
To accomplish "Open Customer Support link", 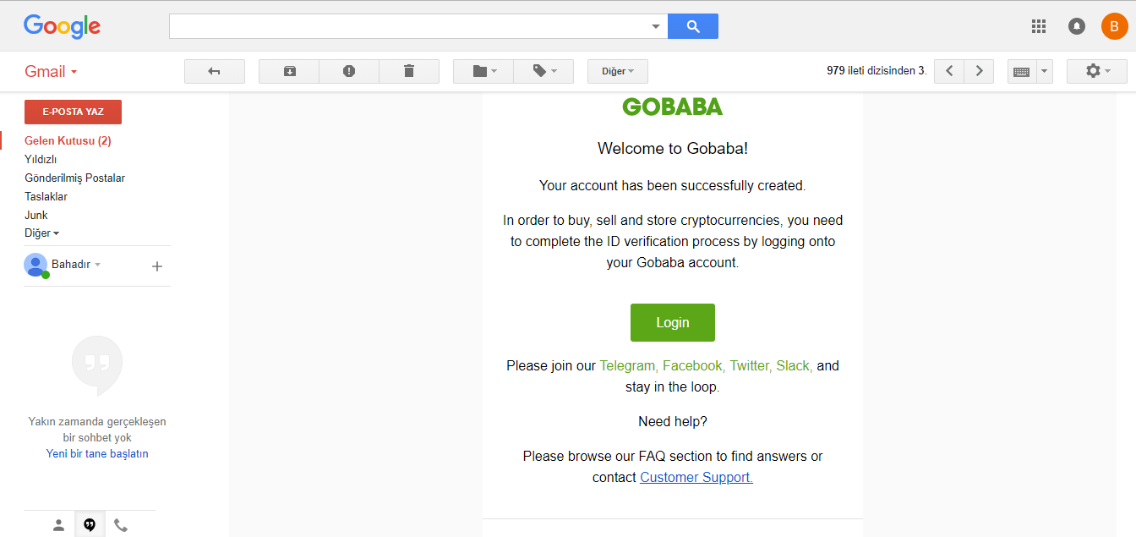I will click(x=696, y=477).
